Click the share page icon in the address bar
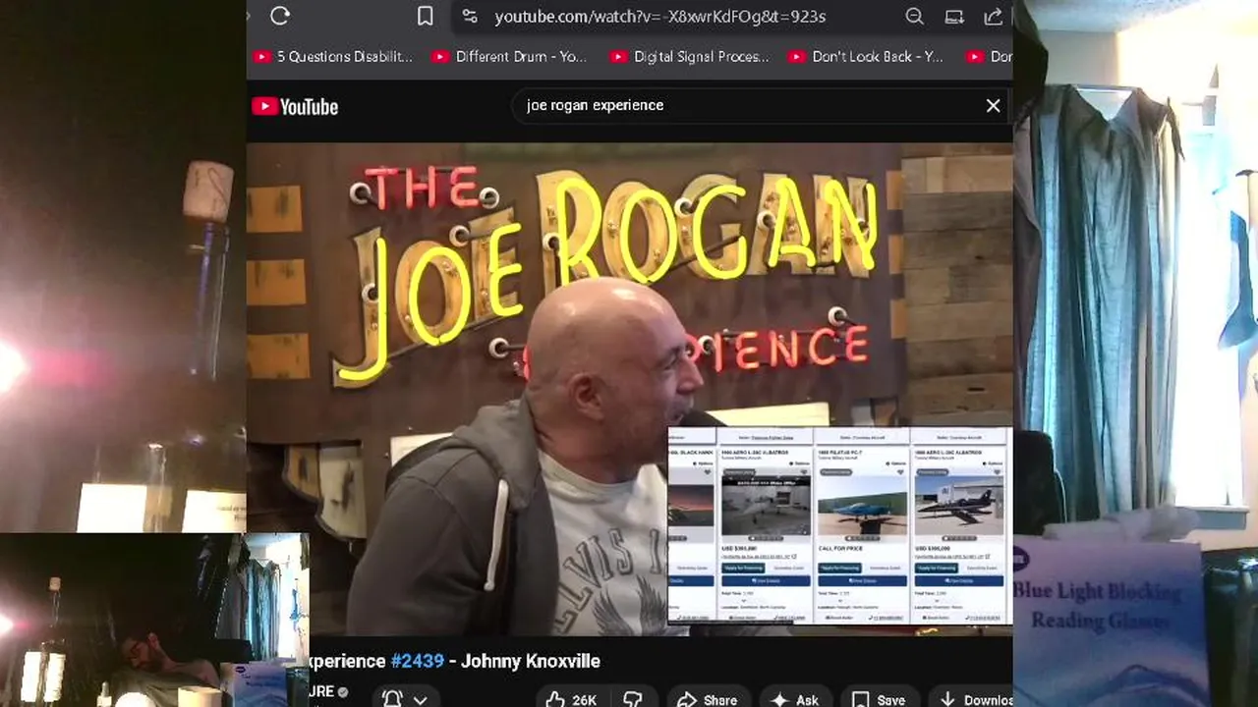Image resolution: width=1258 pixels, height=707 pixels. pos(993,16)
